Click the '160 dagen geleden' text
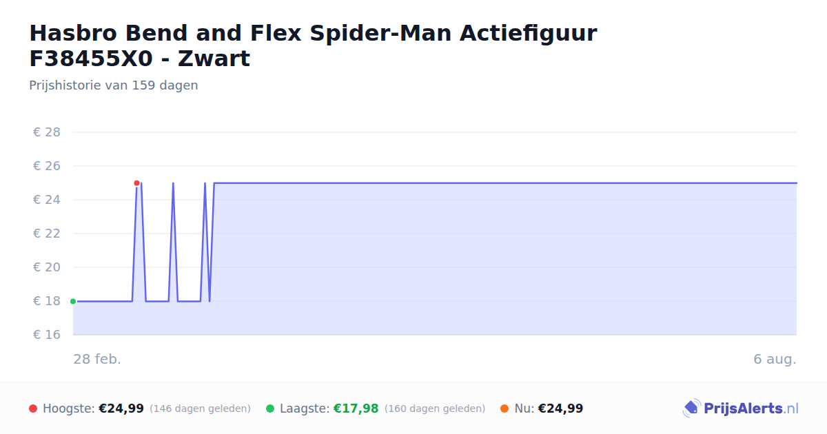The image size is (827, 434). (435, 409)
